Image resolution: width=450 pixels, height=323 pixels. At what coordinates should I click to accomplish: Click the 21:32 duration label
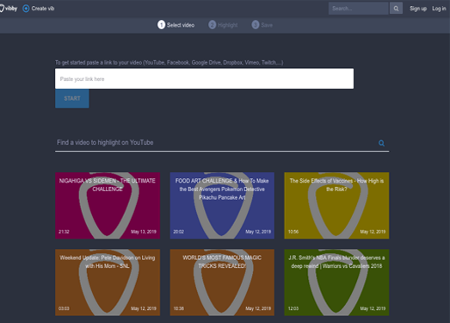[64, 232]
